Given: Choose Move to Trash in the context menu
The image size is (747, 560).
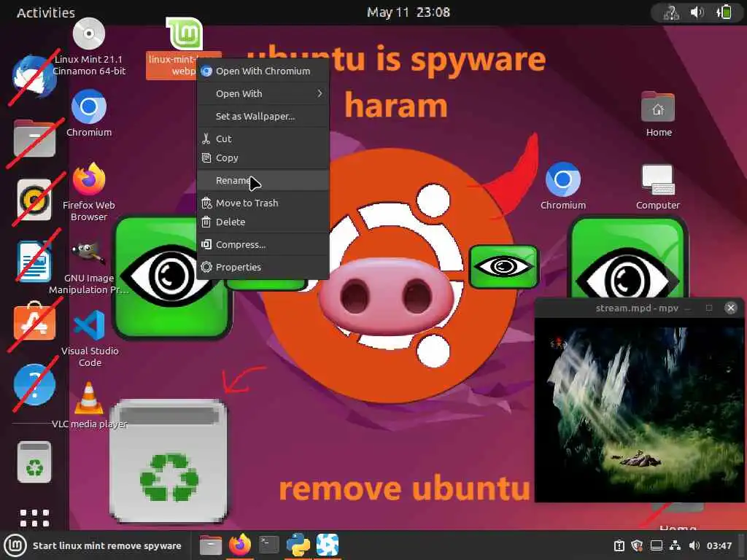Looking at the screenshot, I should [x=263, y=203].
